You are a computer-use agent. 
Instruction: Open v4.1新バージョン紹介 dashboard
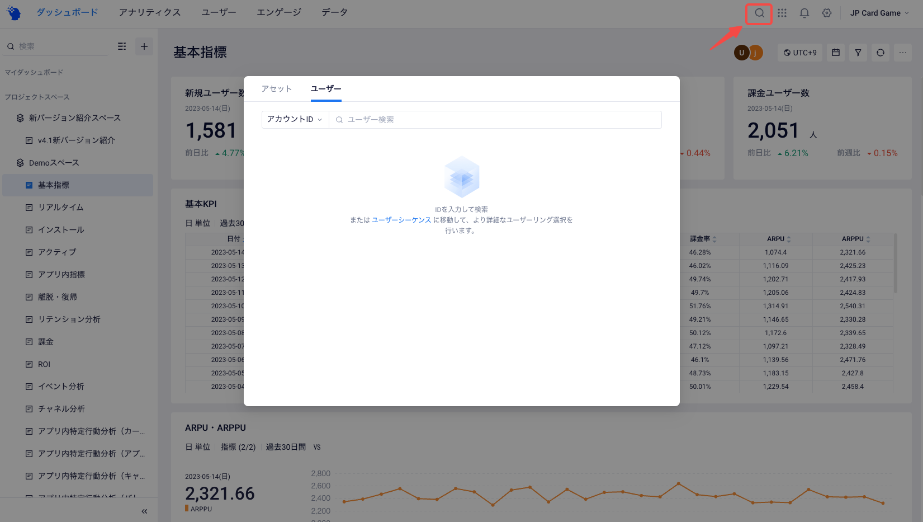(78, 140)
